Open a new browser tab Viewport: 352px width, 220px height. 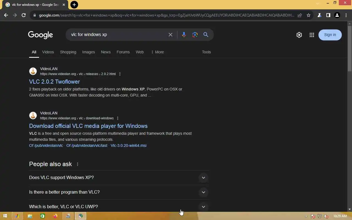click(x=74, y=5)
